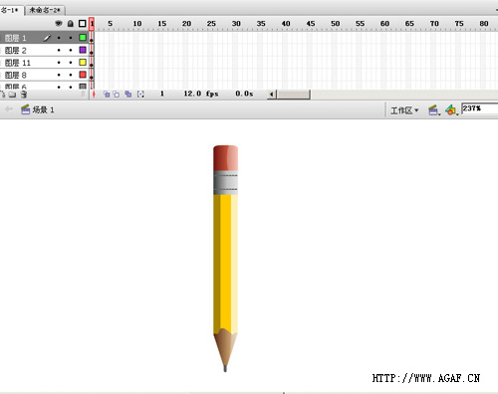Click the yellow outline color swatch of 图层 11
Screen dimensions: 498x394
coord(83,63)
